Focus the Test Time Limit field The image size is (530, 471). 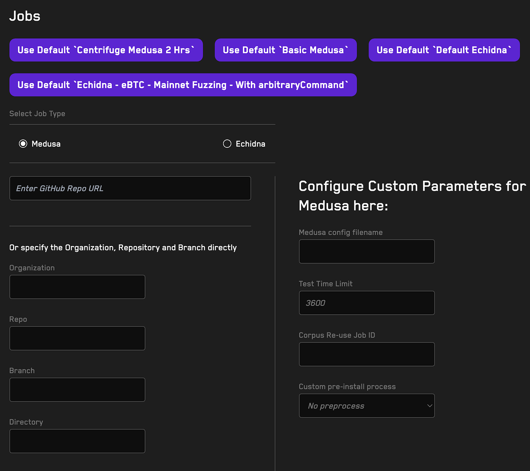367,303
